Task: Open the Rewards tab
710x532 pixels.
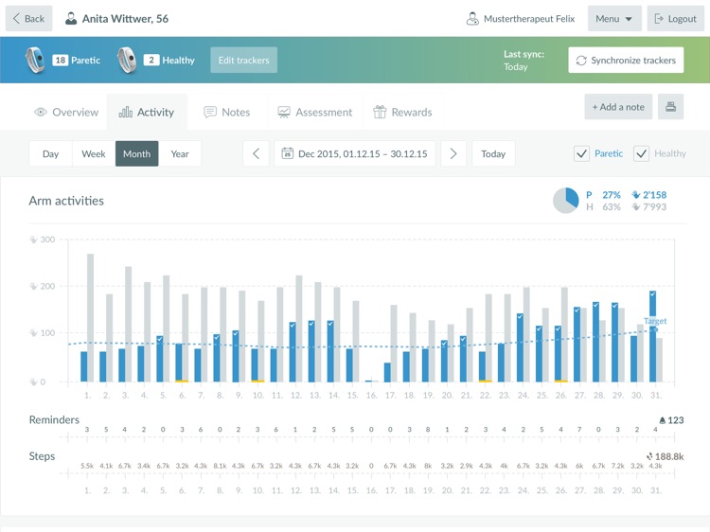Action: (x=402, y=112)
